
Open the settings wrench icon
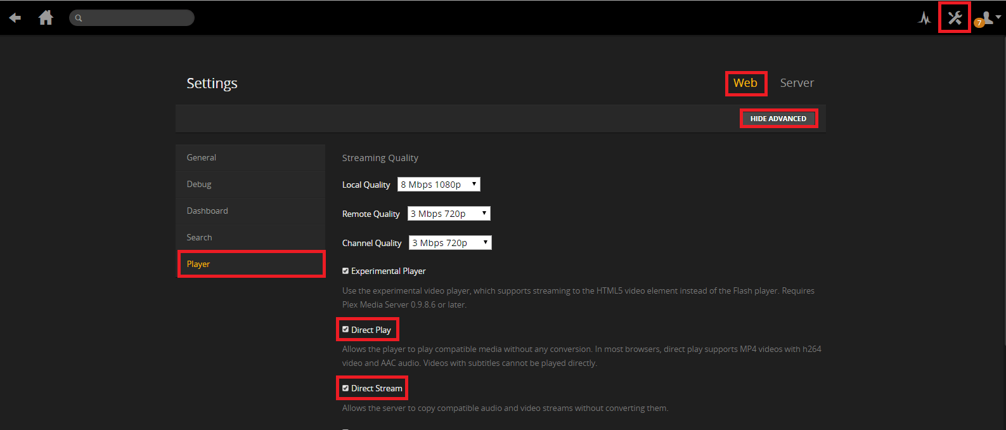955,18
